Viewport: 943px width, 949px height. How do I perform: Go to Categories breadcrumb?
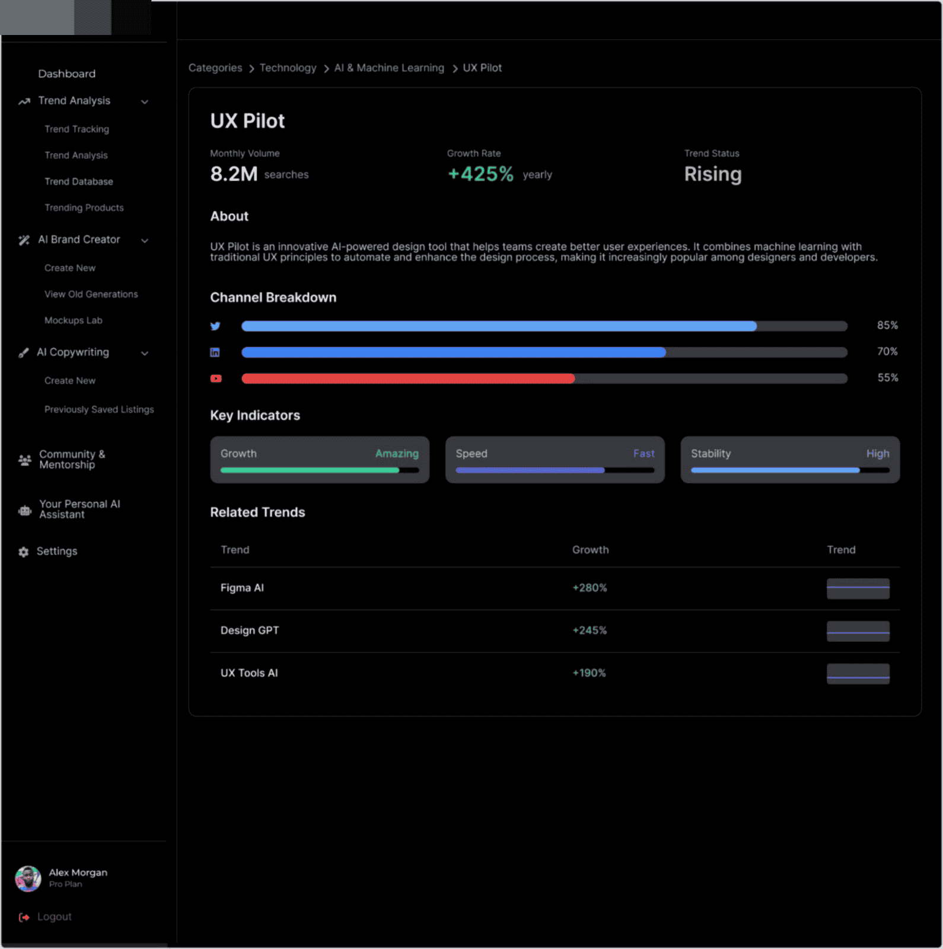tap(215, 68)
